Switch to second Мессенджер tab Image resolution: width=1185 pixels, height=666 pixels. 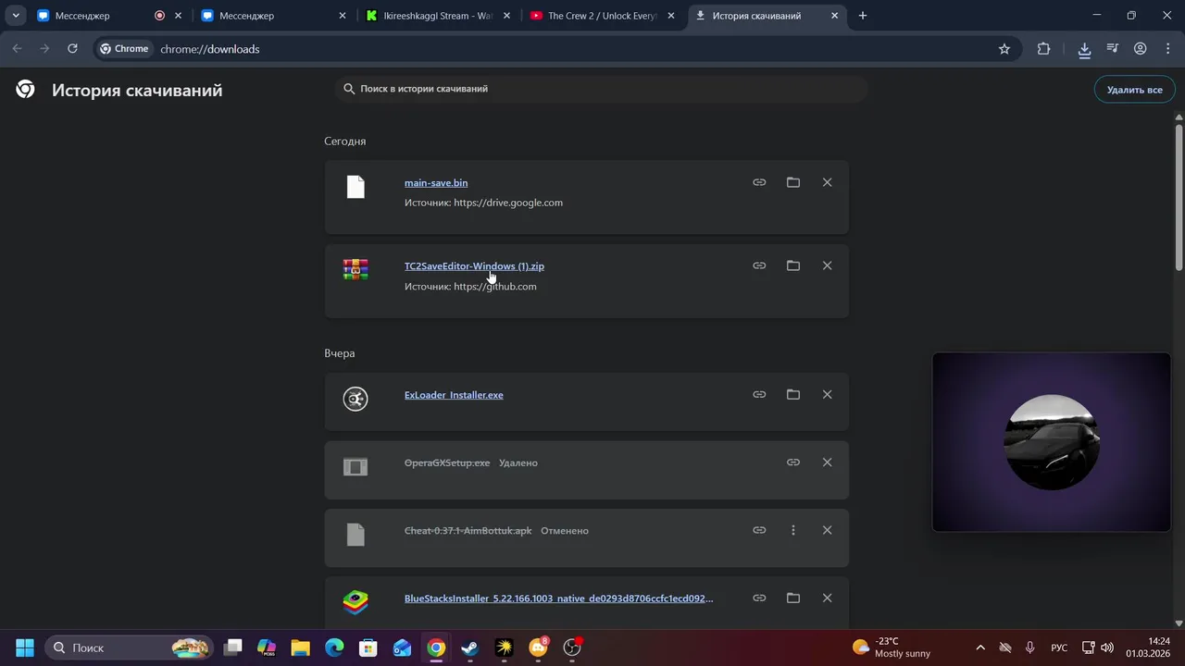point(275,16)
